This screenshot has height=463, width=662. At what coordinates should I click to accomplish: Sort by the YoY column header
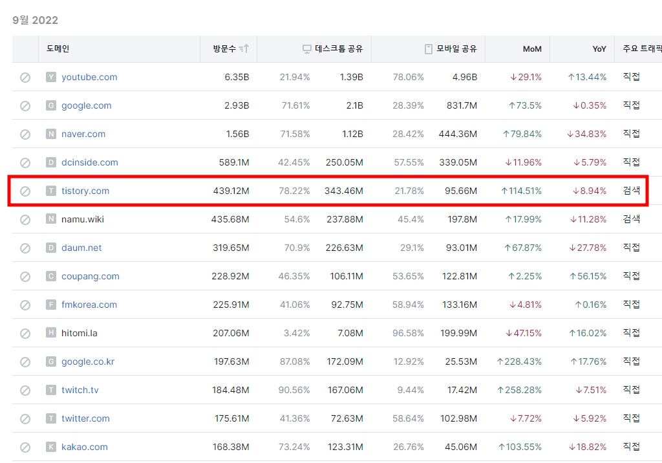click(x=582, y=49)
